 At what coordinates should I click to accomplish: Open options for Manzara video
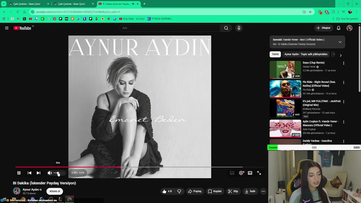click(344, 122)
